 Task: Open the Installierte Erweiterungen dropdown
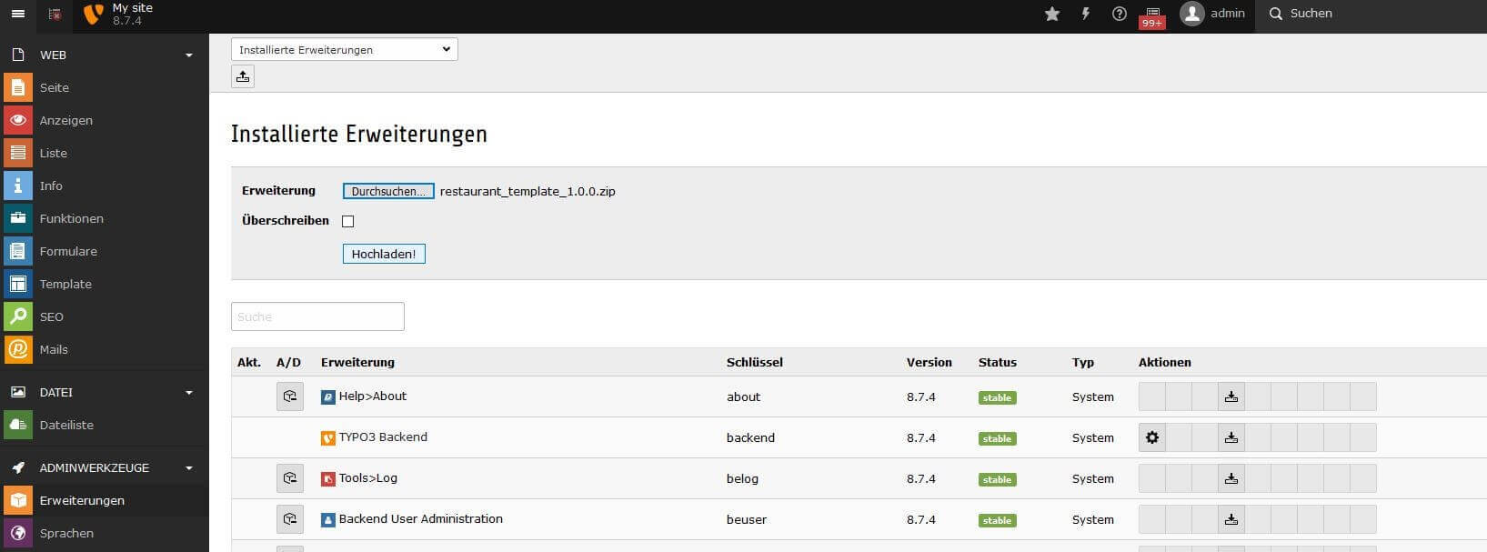pyautogui.click(x=345, y=49)
